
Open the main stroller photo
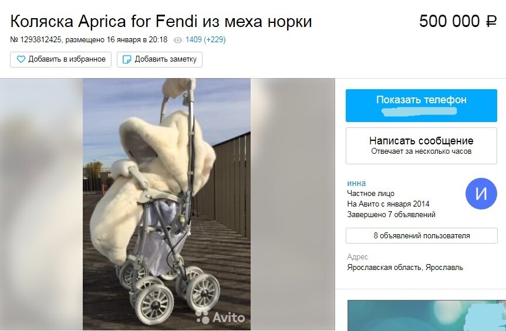coord(167,204)
